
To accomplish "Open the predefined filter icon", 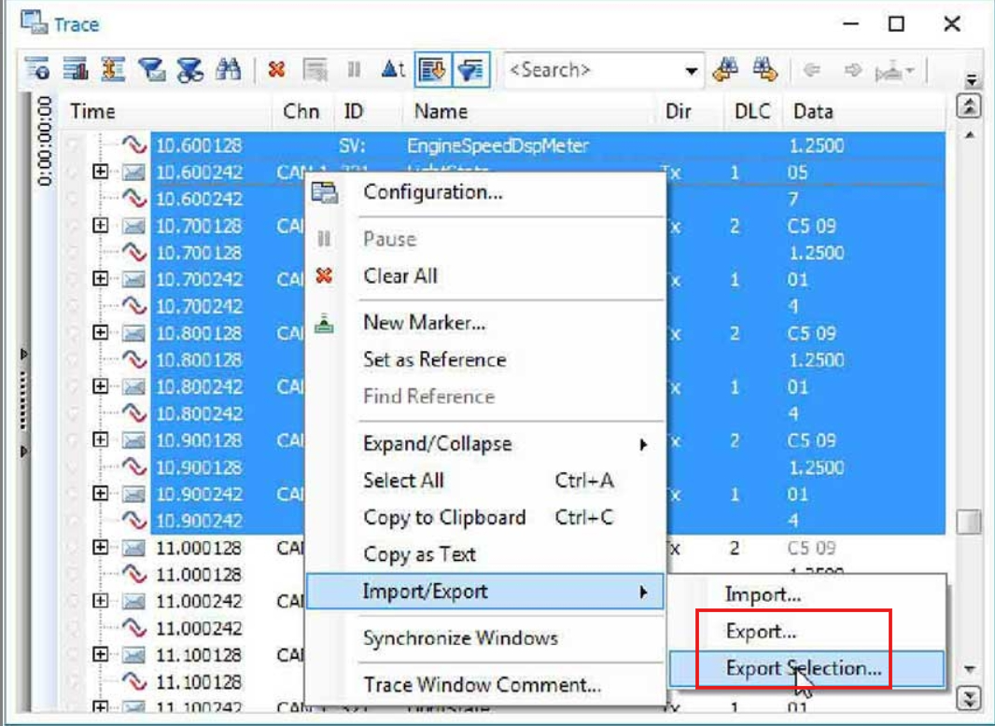I will coord(151,69).
